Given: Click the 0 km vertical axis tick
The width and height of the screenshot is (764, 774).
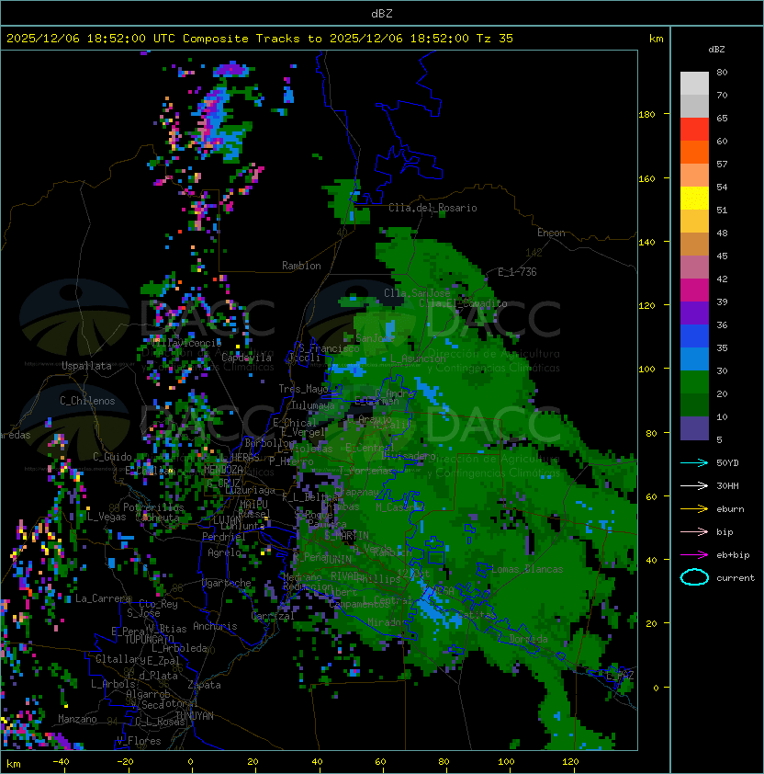Looking at the screenshot, I should pos(656,688).
